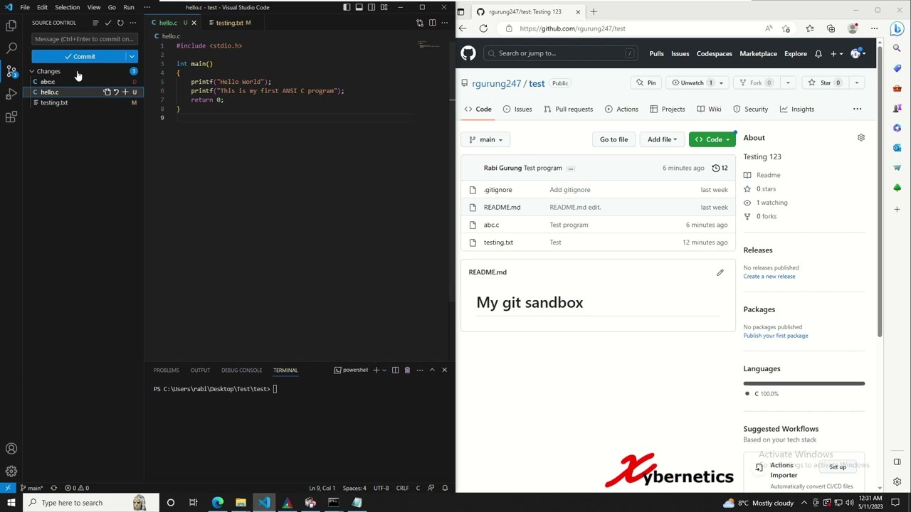The width and height of the screenshot is (911, 512).
Task: Click GitHub Search or jump to field
Action: pyautogui.click(x=559, y=53)
